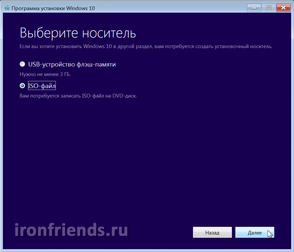Click the Windows 10 setup title bar icon
294x252 pixels.
[x=7, y=8]
